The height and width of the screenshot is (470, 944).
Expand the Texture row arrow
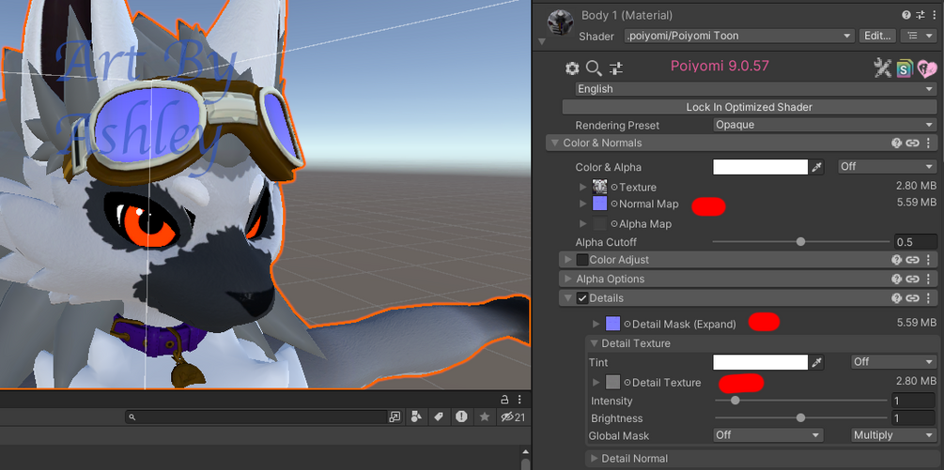(582, 187)
